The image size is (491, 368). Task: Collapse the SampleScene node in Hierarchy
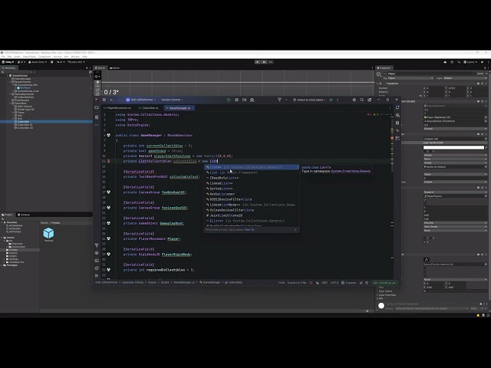point(8,75)
